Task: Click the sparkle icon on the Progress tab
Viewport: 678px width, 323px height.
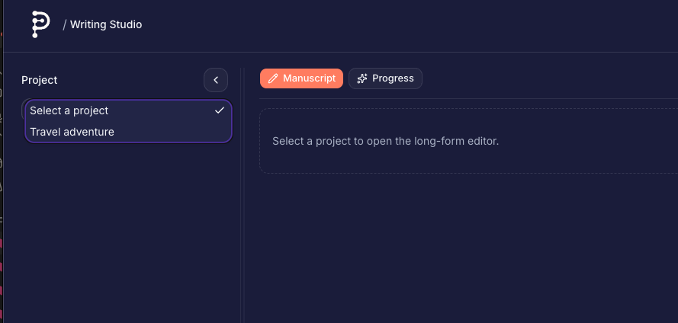Action: click(362, 78)
